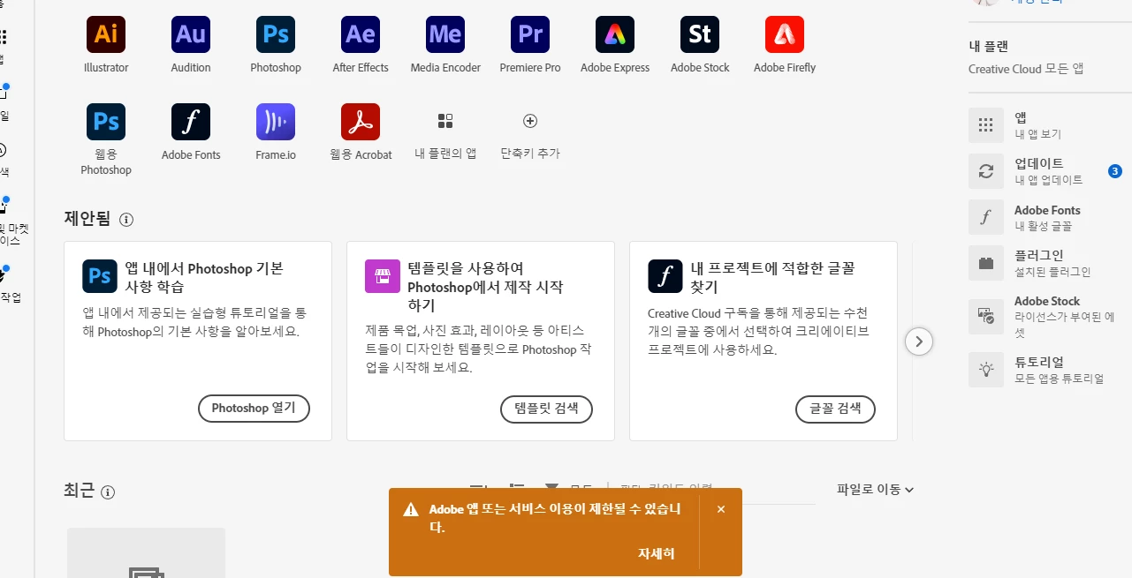Click the 템플릿을 사용하여 Photoshop에서 제작 시작하기 title
The width and height of the screenshot is (1132, 578).
click(x=485, y=287)
